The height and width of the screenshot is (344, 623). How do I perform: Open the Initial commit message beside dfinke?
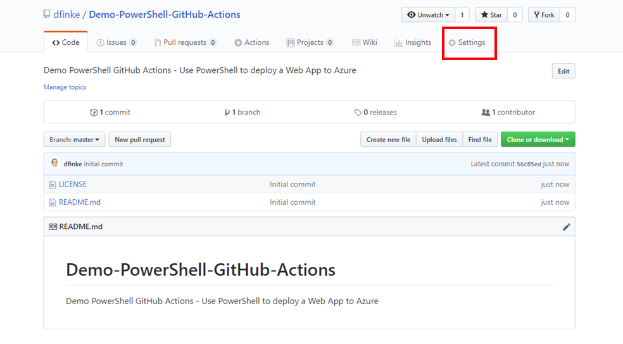click(x=103, y=164)
